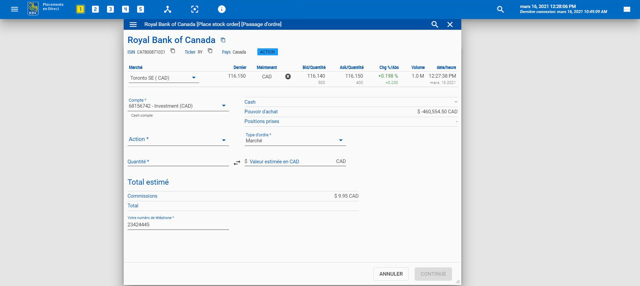Swap quantity and value with arrows icon

tap(237, 163)
